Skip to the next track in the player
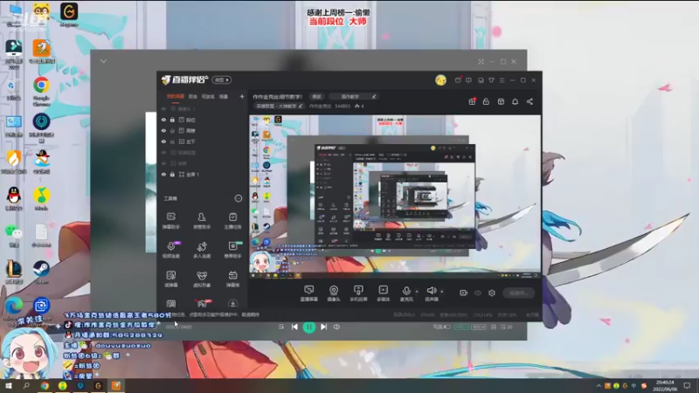Image resolution: width=699 pixels, height=393 pixels. pos(323,327)
